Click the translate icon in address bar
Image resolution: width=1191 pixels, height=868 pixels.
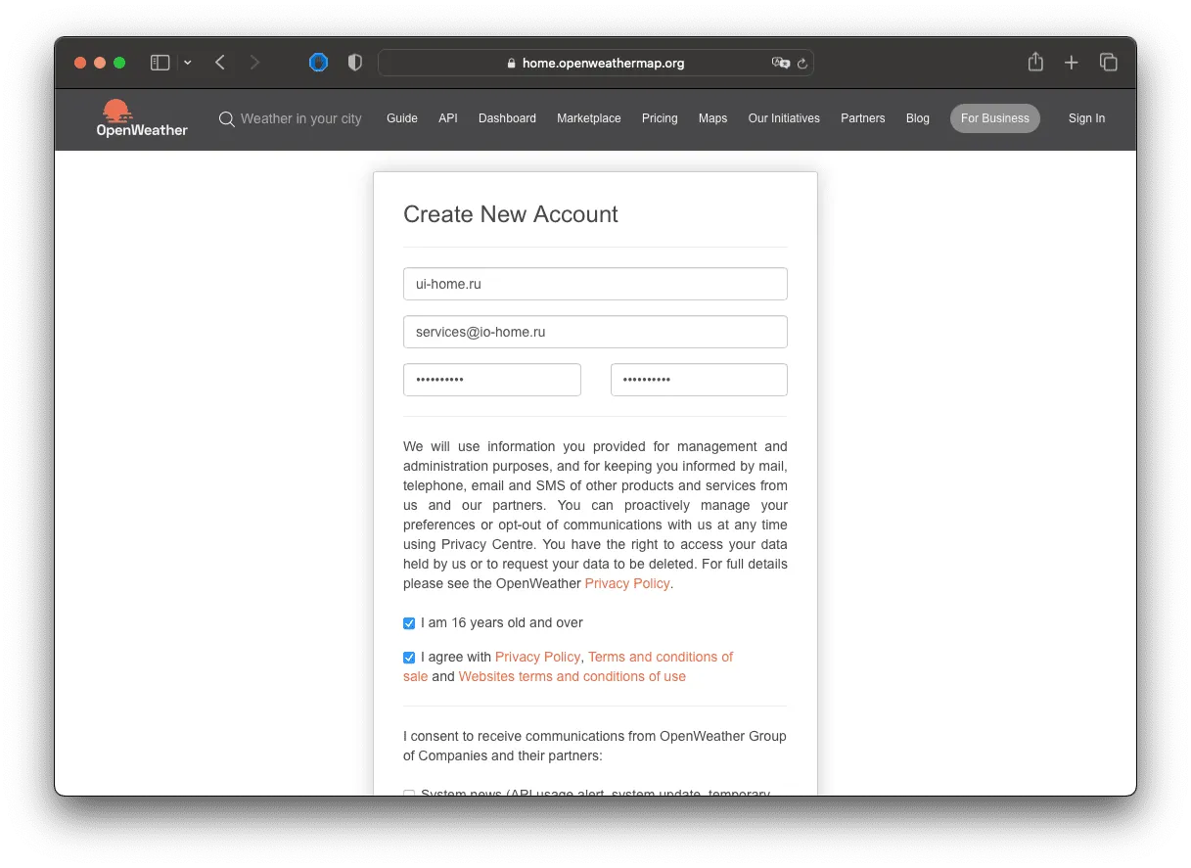point(780,63)
